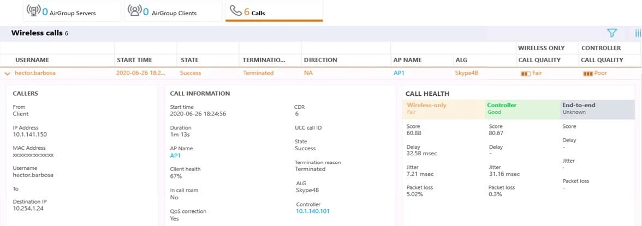Sort by USERNAME column header
This screenshot has height=226, width=642.
32,60
